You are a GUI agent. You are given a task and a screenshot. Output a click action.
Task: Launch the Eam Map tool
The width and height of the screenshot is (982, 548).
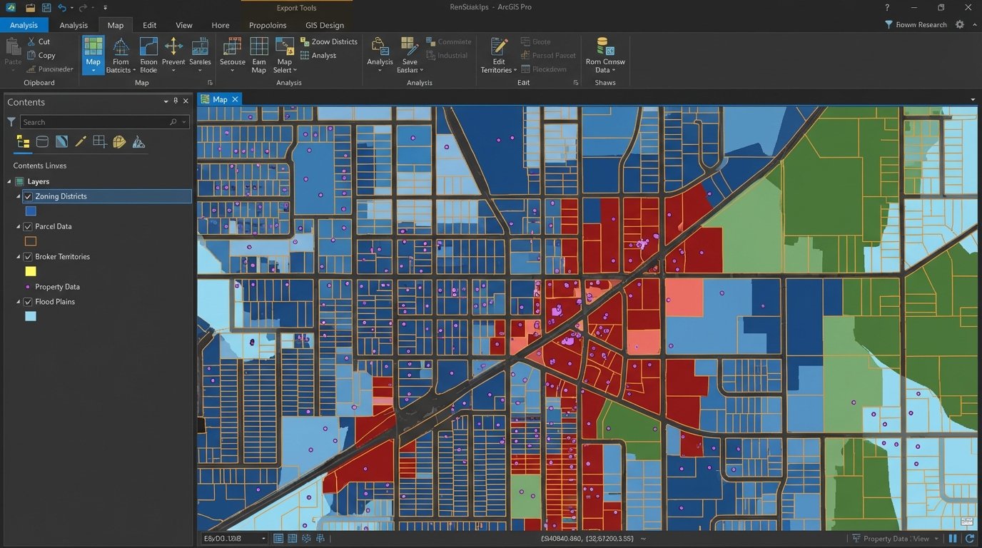258,55
